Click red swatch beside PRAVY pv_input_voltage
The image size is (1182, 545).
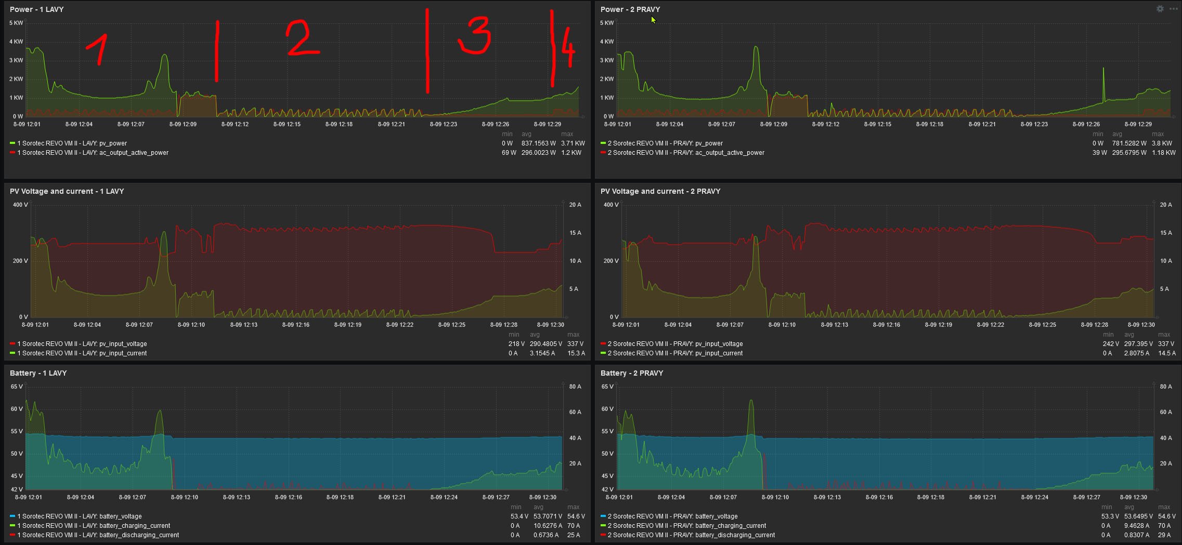point(603,344)
